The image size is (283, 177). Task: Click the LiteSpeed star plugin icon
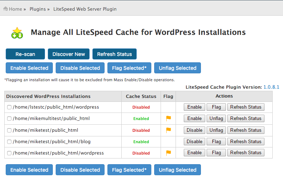coord(17,33)
